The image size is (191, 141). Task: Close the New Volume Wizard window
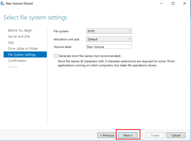[185, 4]
